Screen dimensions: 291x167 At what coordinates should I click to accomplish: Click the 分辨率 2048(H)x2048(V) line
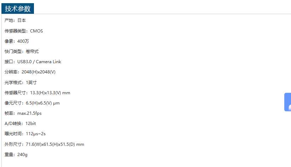[30, 72]
